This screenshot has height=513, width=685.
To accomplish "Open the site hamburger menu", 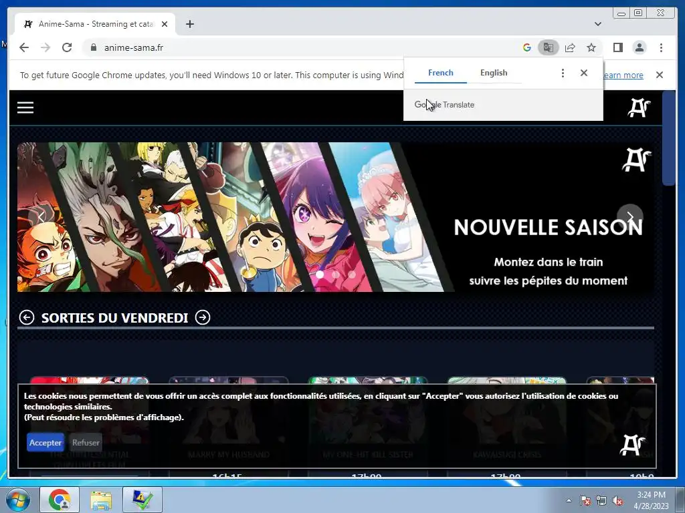I will (25, 108).
